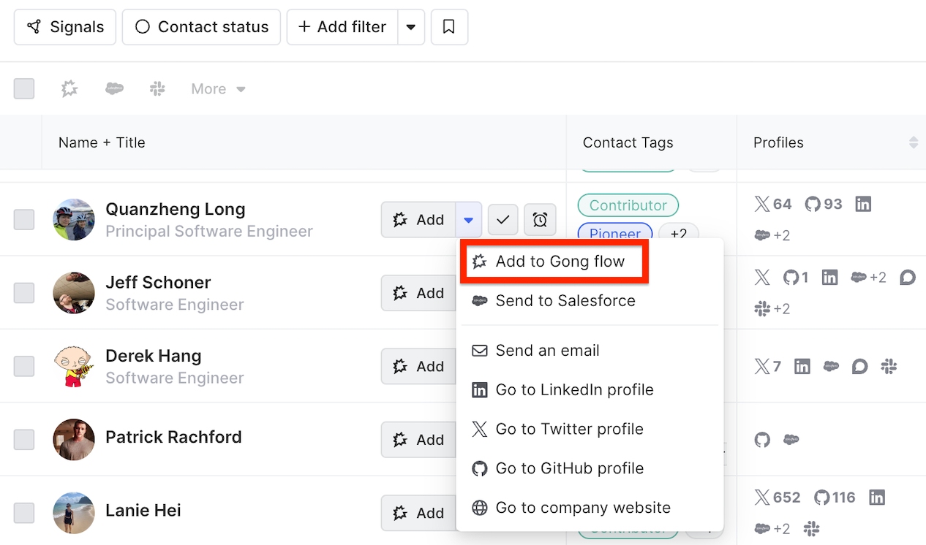Sort by the Profiles column arrows
Image resolution: width=926 pixels, height=545 pixels.
coord(913,142)
